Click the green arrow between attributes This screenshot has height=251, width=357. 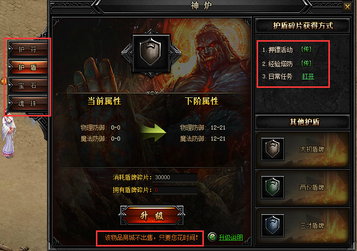[153, 133]
